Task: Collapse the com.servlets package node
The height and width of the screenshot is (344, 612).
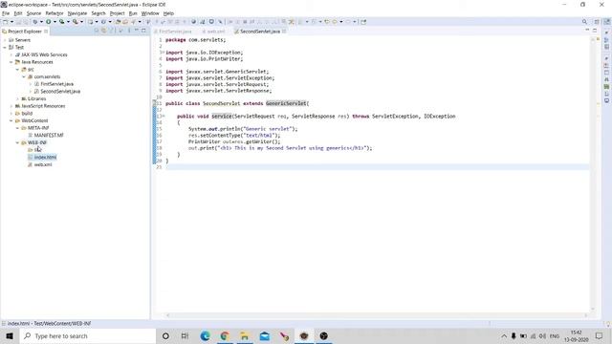Action: (24, 76)
